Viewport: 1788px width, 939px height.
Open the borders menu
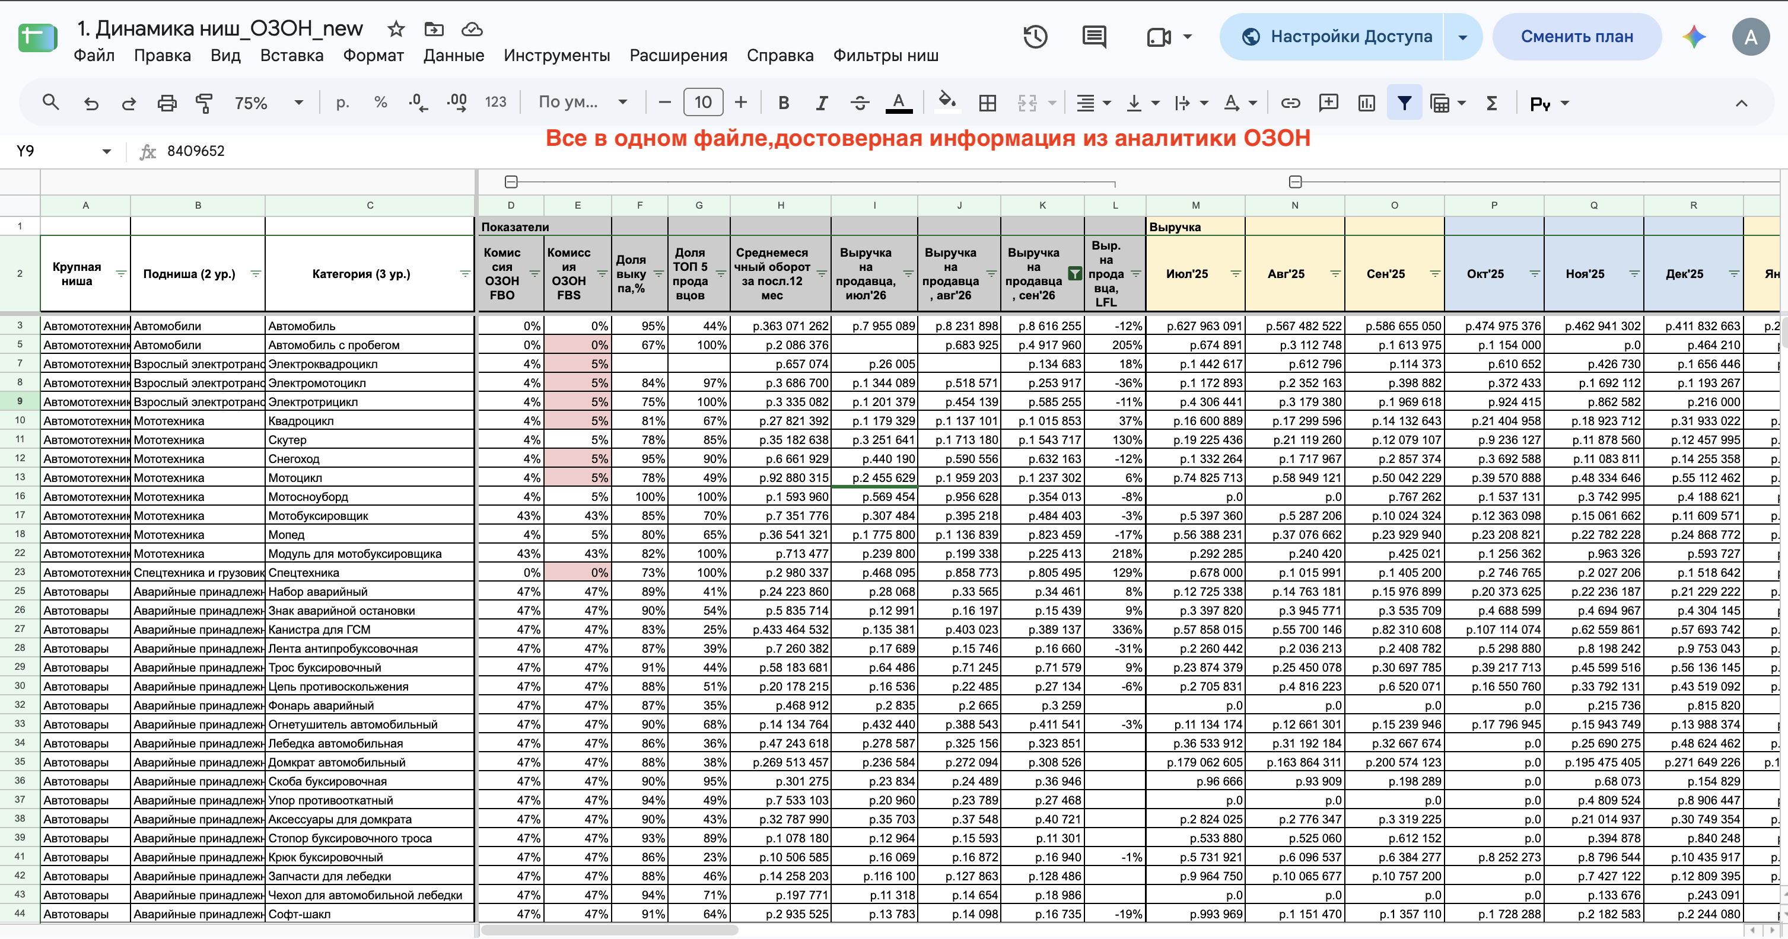pyautogui.click(x=987, y=103)
